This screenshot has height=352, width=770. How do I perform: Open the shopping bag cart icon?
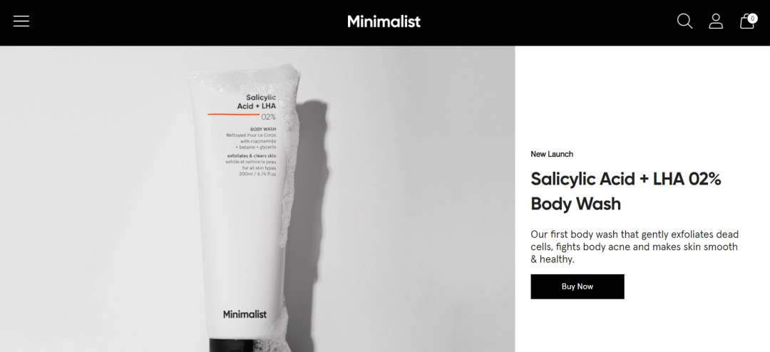[747, 21]
